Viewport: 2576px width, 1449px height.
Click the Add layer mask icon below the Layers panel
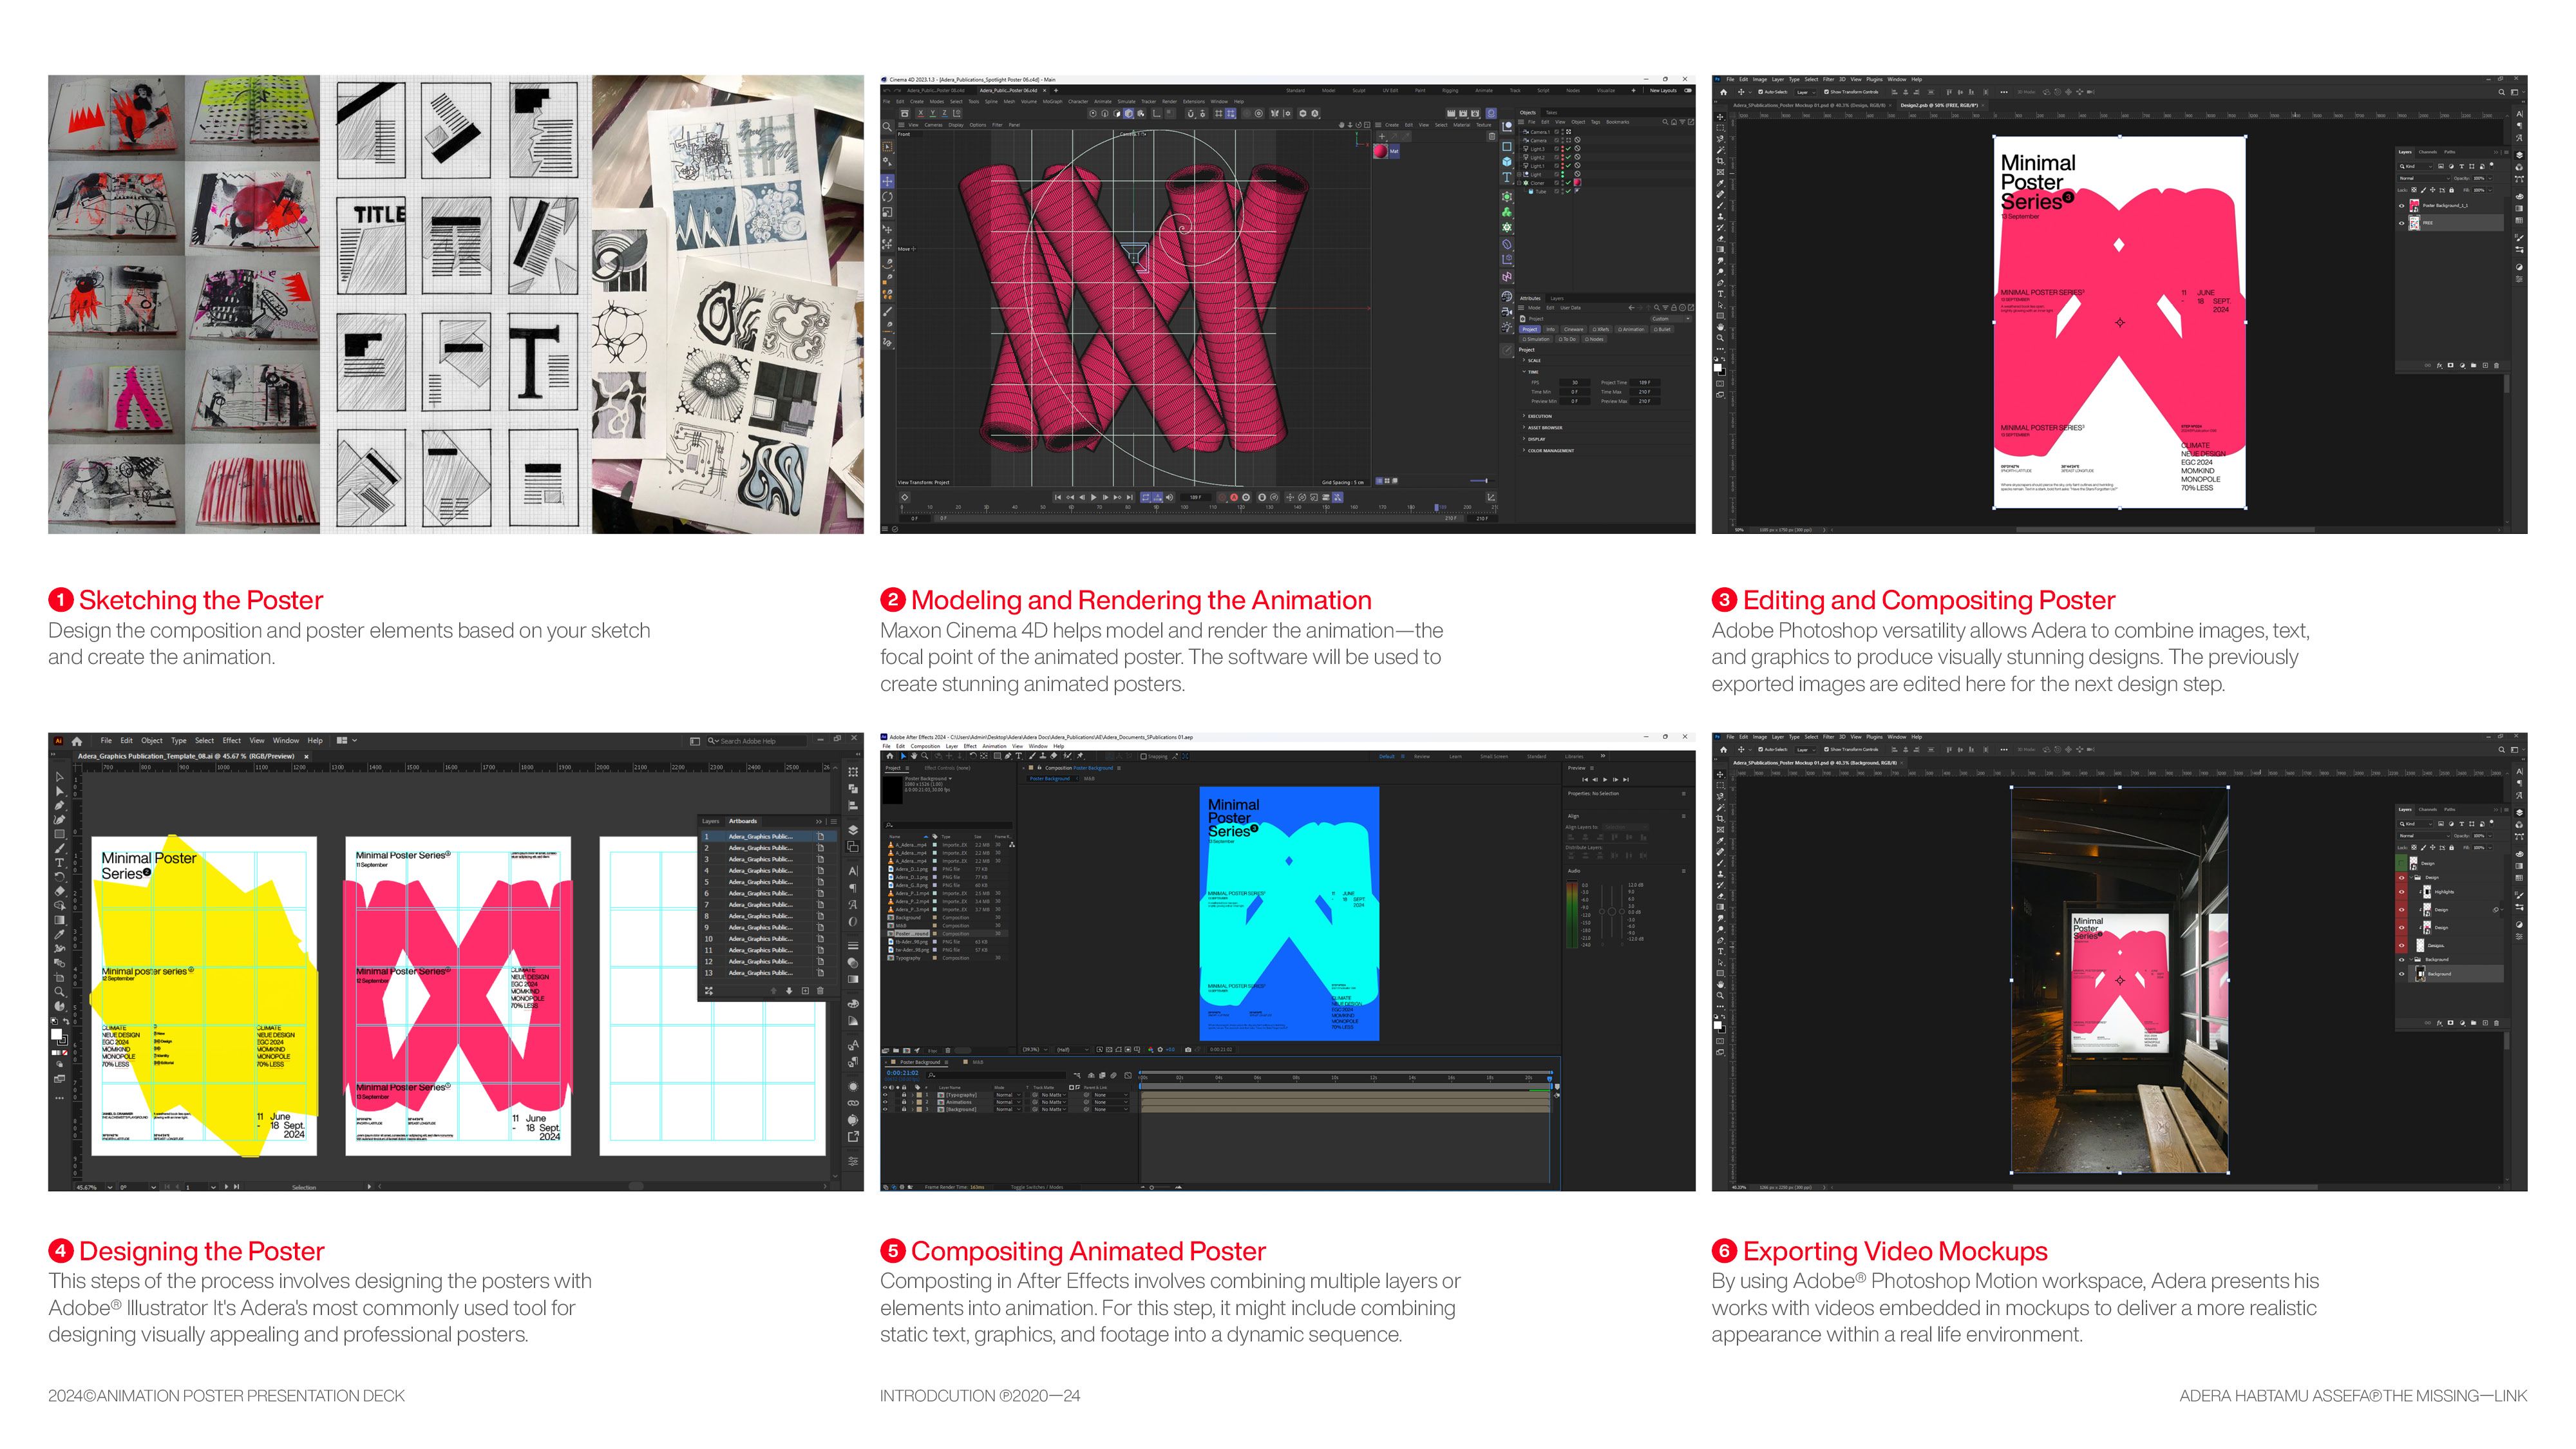coord(2451,365)
